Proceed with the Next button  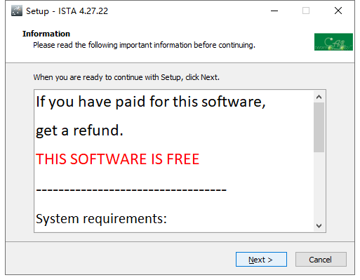click(261, 259)
